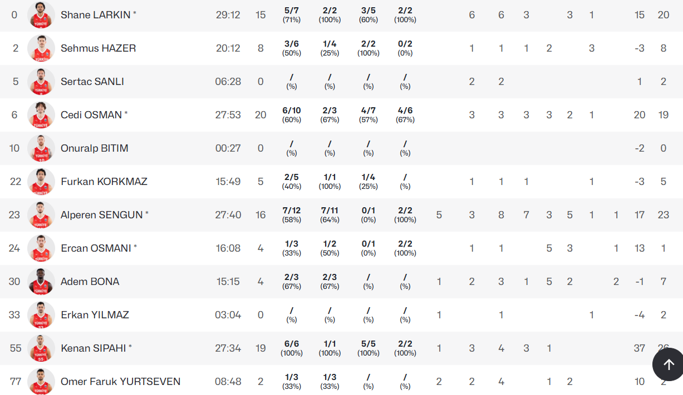Click Sehmus HAZER's avatar picture
Viewport: 683px width, 395px height.
coord(41,48)
